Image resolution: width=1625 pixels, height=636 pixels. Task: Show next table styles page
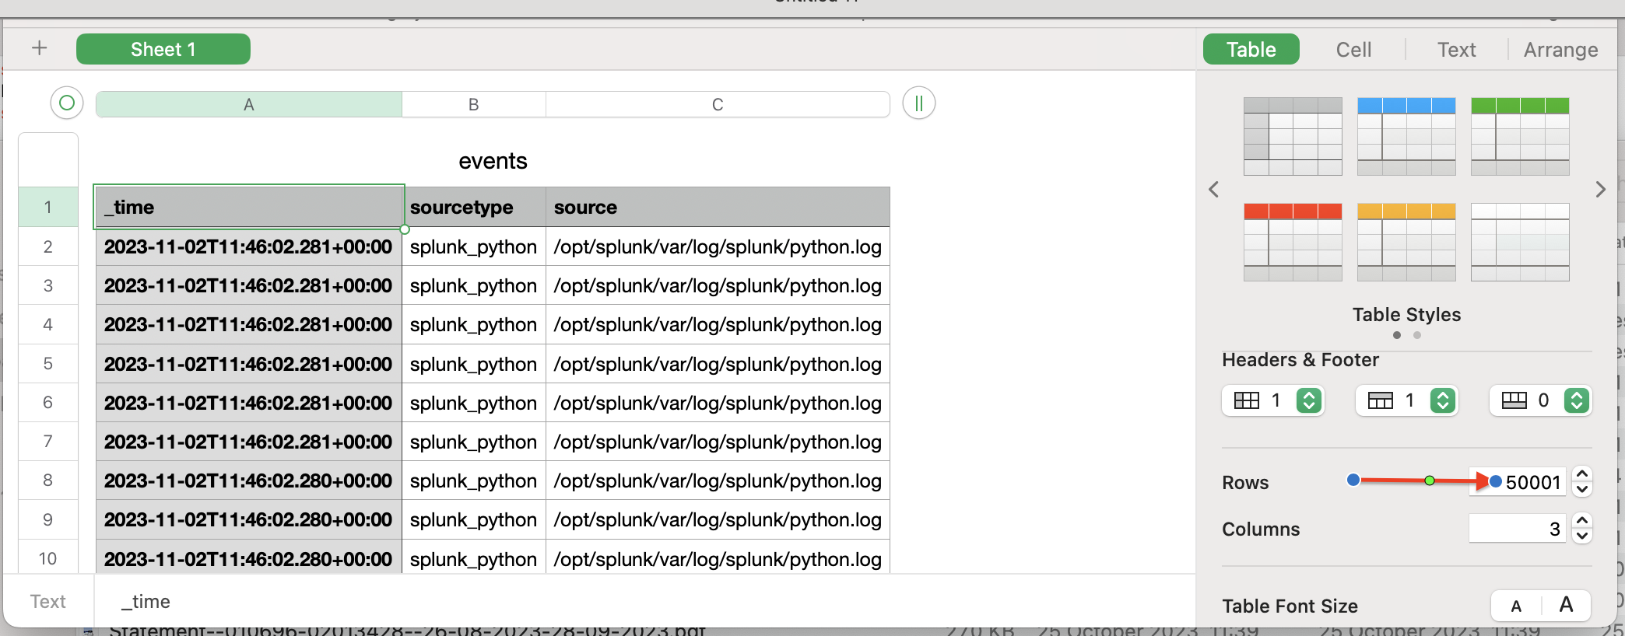click(x=1600, y=189)
